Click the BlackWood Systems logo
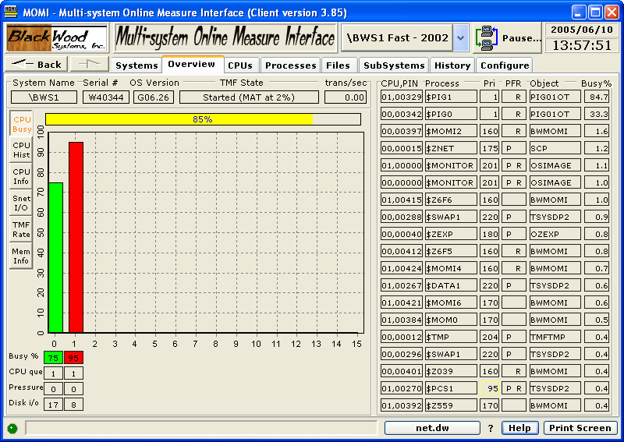 [57, 37]
